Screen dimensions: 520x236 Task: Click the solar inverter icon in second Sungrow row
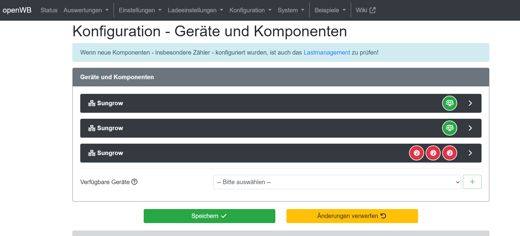450,128
